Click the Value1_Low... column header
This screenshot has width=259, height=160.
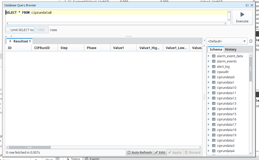click(x=176, y=48)
